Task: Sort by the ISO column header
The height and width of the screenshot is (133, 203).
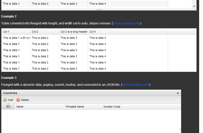Action: (x=8, y=107)
